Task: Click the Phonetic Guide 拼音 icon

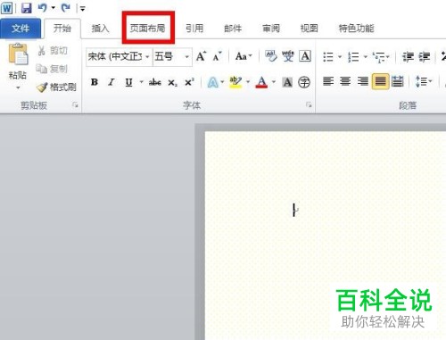Action: point(288,56)
